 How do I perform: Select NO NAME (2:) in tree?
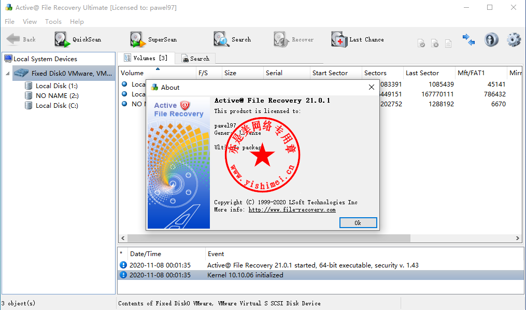click(x=57, y=95)
